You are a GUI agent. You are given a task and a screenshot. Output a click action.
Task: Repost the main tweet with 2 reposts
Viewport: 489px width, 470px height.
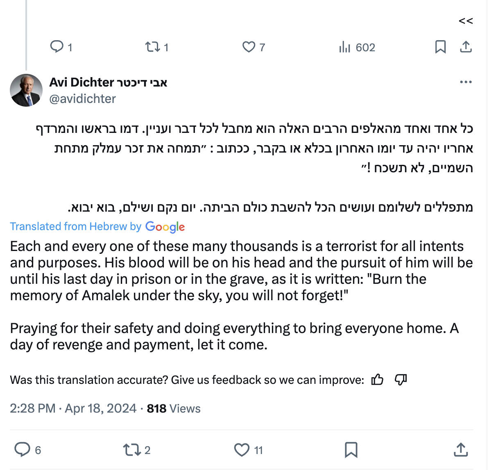click(x=131, y=450)
